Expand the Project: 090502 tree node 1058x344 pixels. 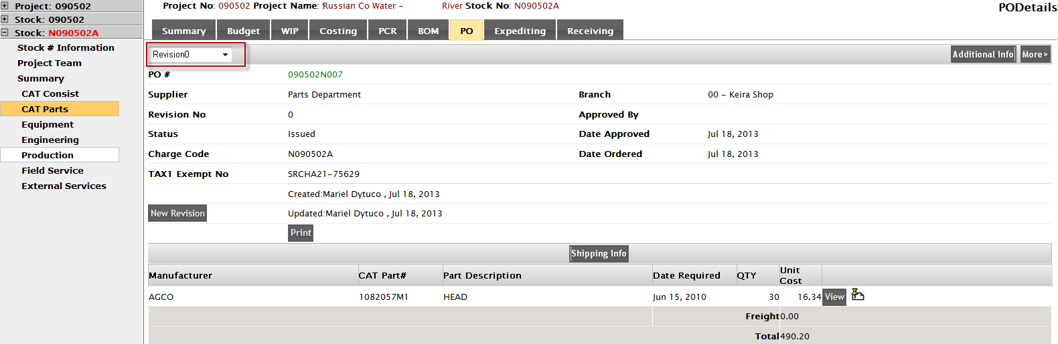(5, 6)
